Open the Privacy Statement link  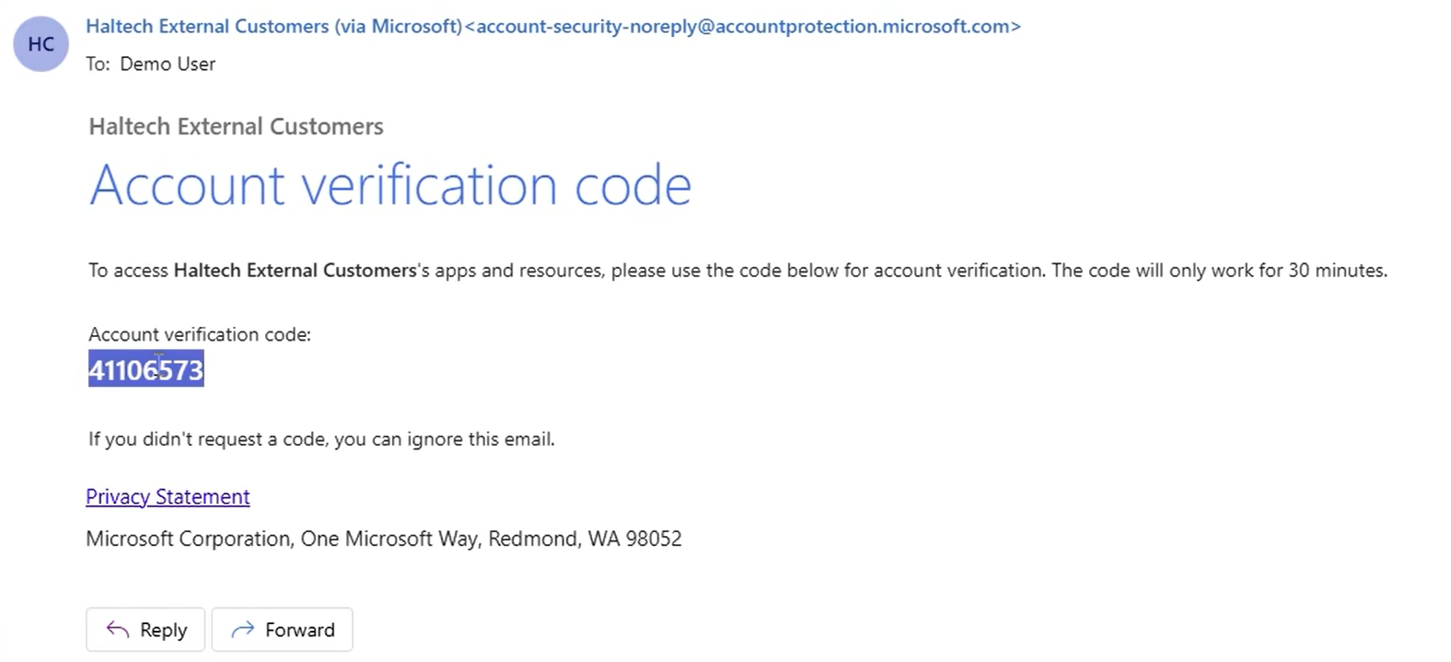(168, 497)
